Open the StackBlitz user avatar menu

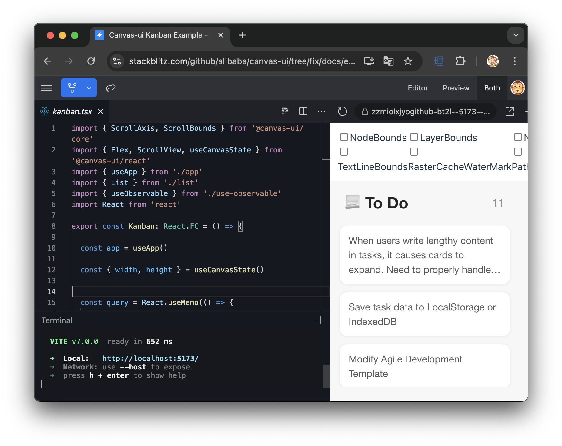click(517, 88)
